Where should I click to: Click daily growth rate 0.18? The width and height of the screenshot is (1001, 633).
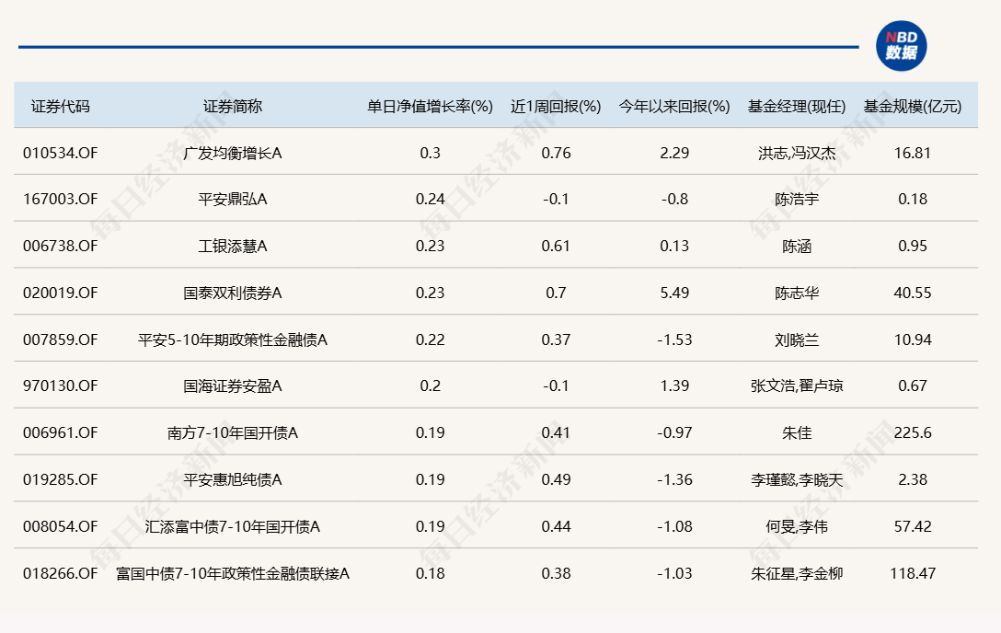tap(430, 574)
